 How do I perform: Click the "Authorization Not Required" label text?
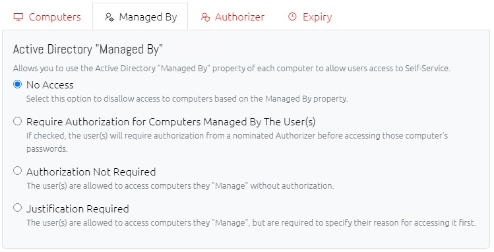tap(91, 172)
